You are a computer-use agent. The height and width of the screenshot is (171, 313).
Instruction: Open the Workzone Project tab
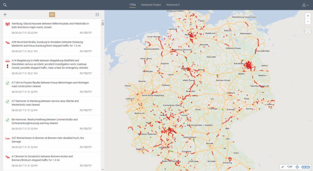151,5
